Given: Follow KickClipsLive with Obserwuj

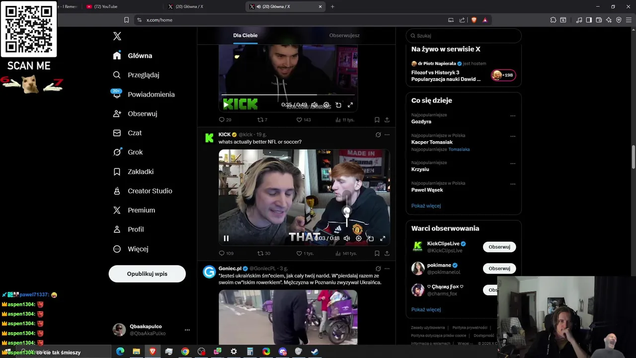Looking at the screenshot, I should tap(499, 247).
